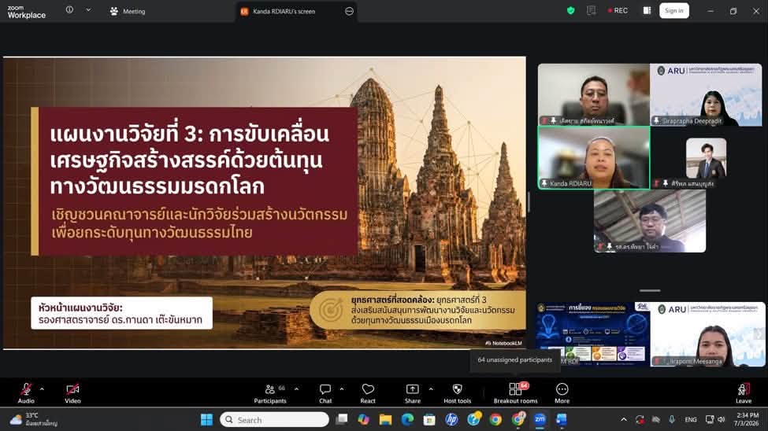Click the Sign in button

pos(674,11)
